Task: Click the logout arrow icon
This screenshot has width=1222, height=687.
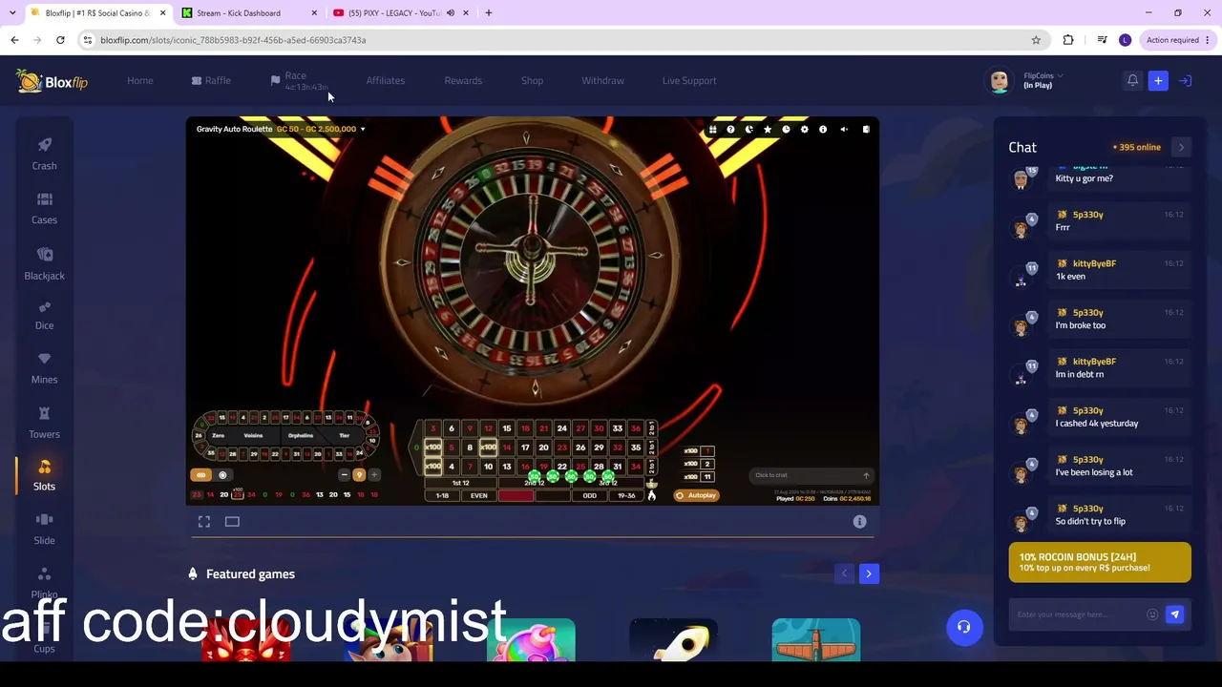Action: tap(1185, 81)
